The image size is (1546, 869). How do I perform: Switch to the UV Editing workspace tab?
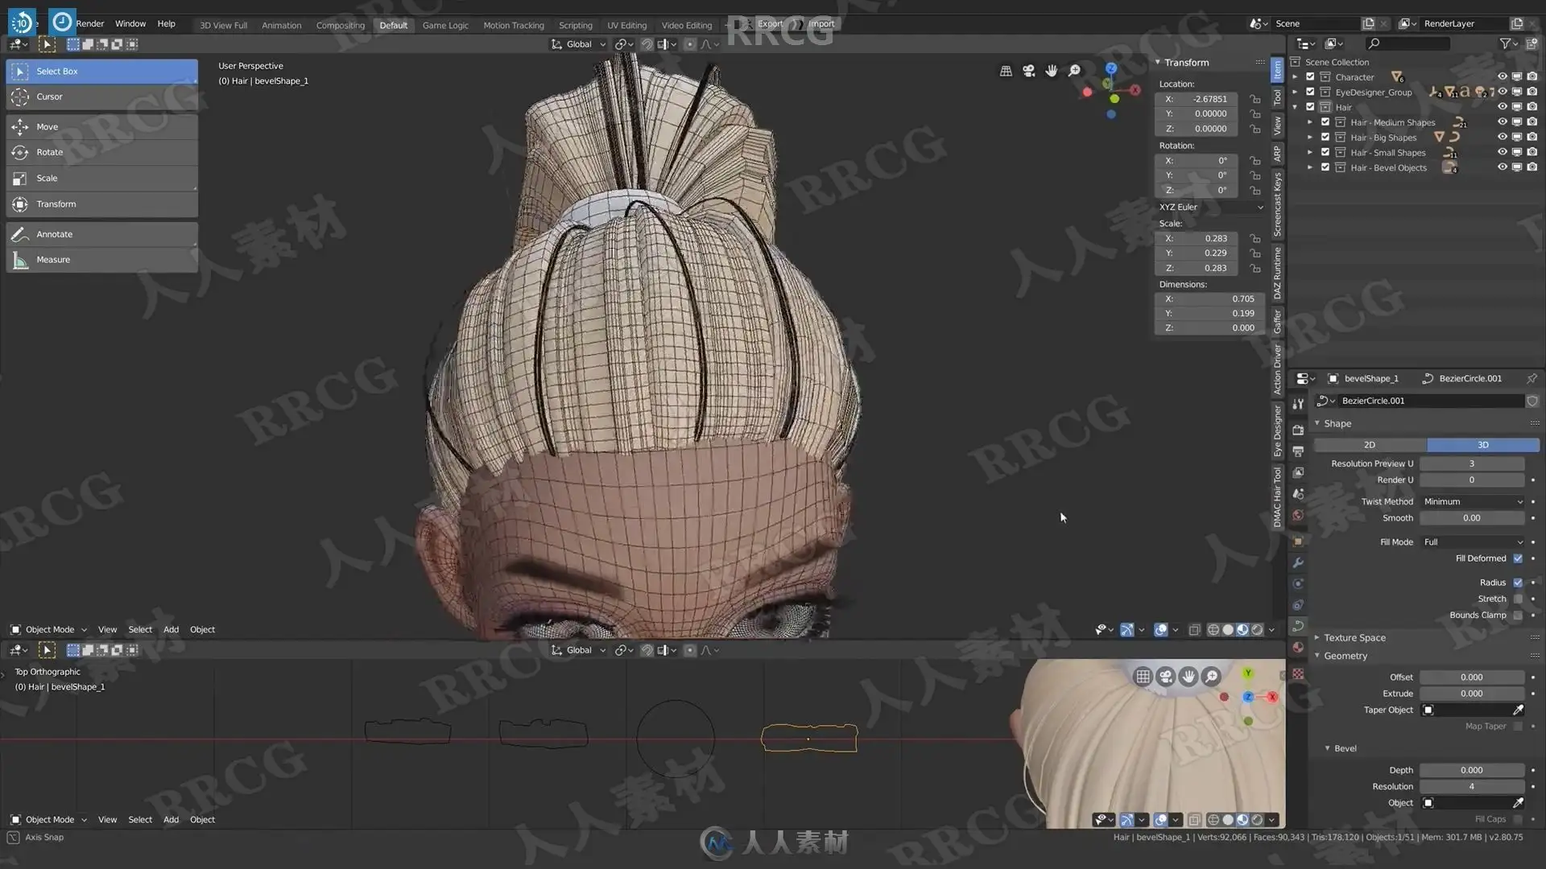tap(626, 26)
